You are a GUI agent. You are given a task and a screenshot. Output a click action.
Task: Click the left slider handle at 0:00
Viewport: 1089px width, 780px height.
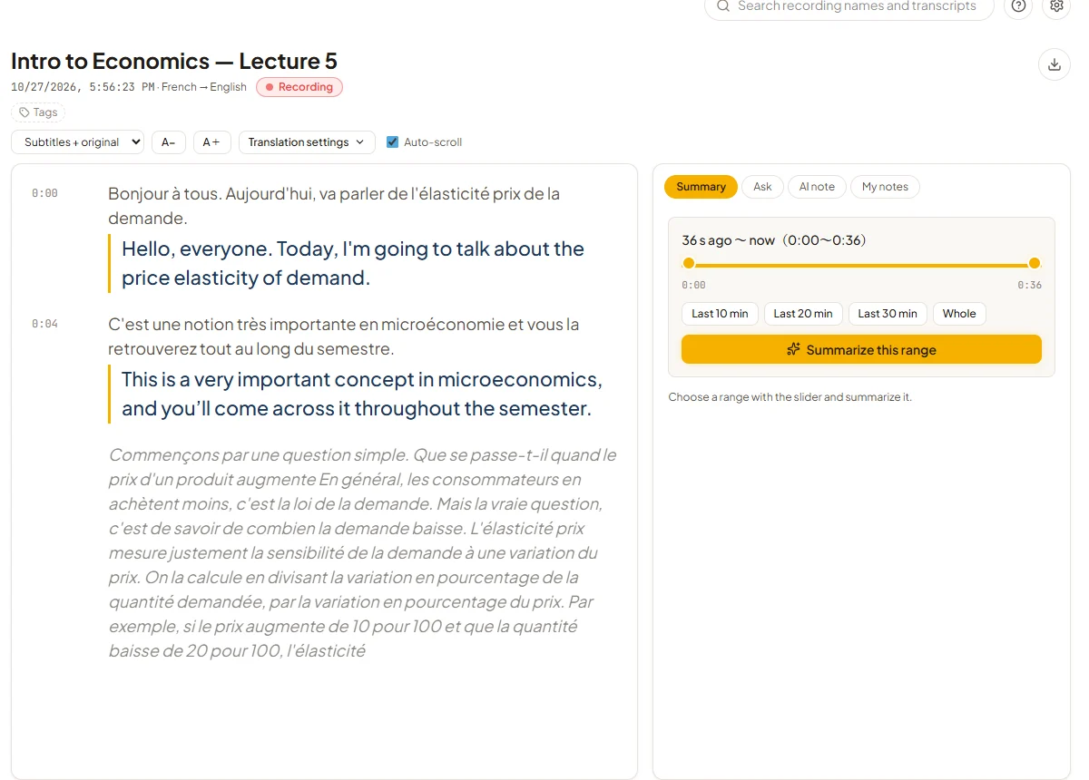(689, 263)
